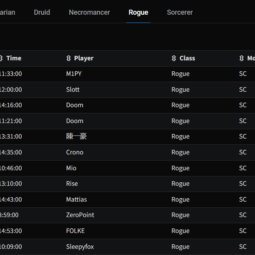This screenshot has width=255, height=255.
Task: Open the Necromancer class tab
Action: [89, 12]
